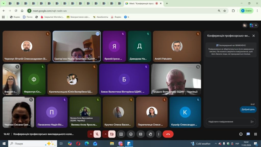Open options on Григор'єва Надія video tile
The height and width of the screenshot is (147, 261).
pos(97,34)
